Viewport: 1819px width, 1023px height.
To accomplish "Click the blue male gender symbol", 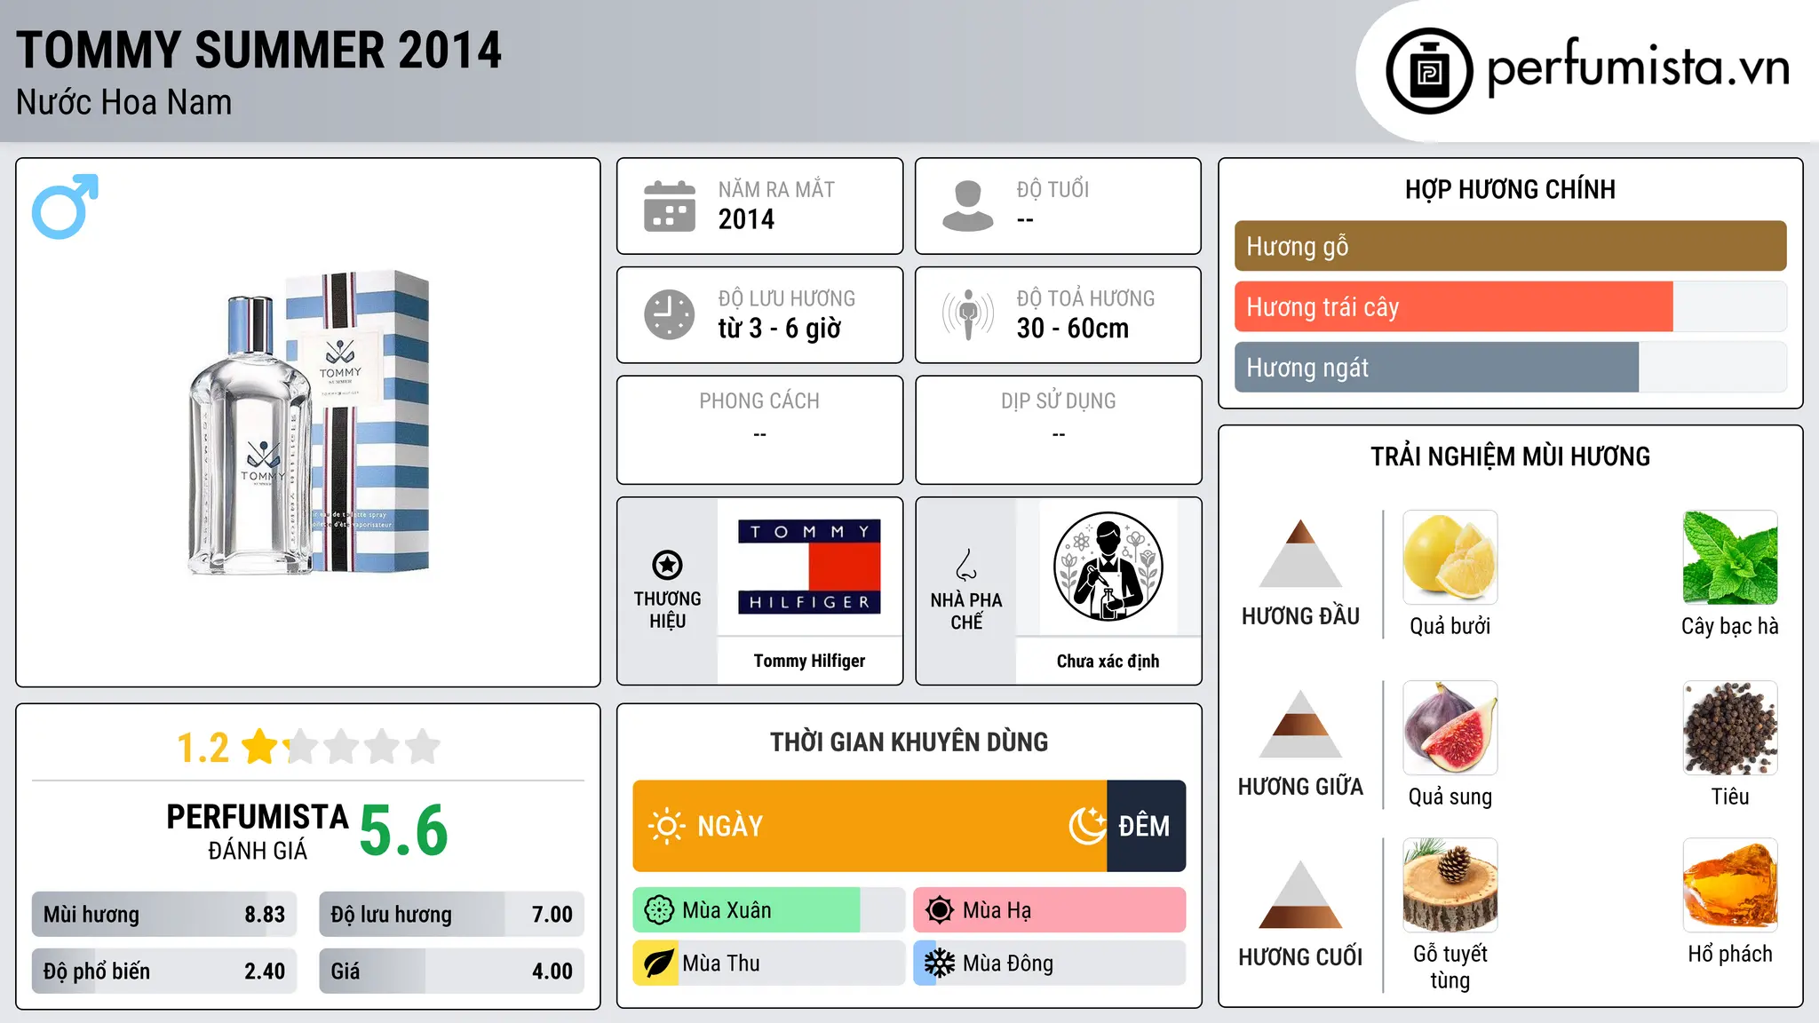I will 65,206.
